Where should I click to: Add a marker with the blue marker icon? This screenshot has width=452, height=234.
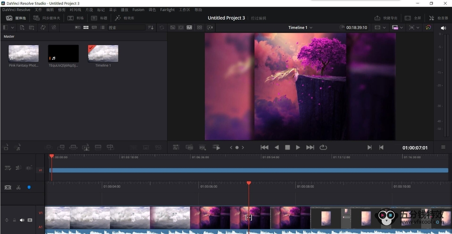click(x=29, y=187)
